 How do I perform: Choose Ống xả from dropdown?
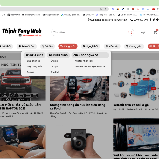pyautogui.click(x=54, y=61)
